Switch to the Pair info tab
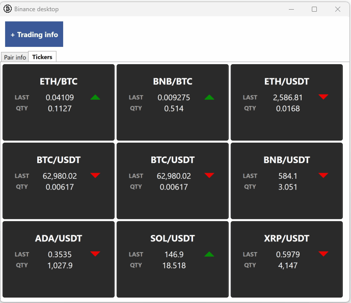 (x=15, y=57)
